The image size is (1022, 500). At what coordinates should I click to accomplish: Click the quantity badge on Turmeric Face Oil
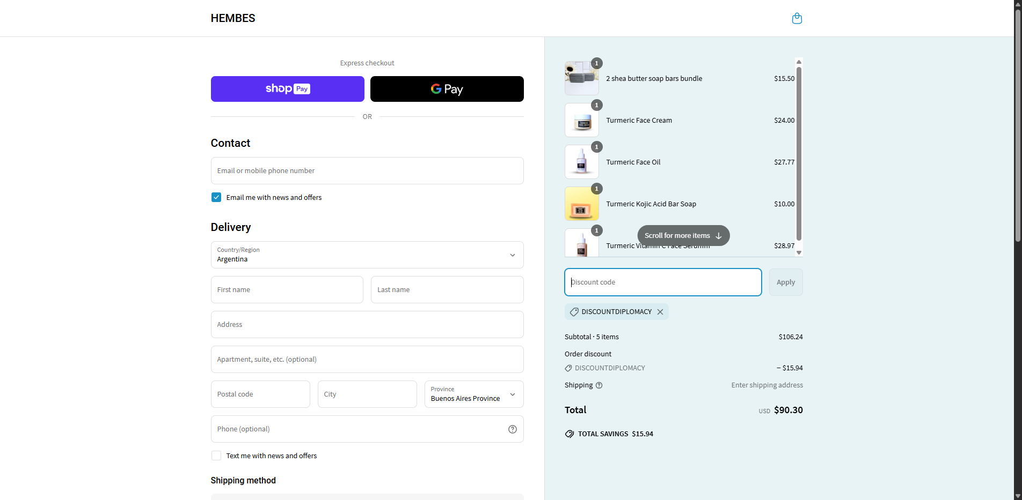596,147
